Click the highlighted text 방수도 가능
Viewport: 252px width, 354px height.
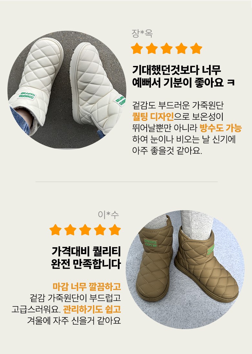click(221, 128)
